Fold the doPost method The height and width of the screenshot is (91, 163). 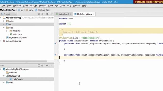click(x=58, y=43)
